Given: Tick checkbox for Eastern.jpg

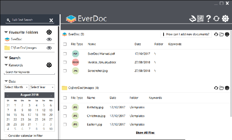Looking at the screenshot, I should click(65, 125).
